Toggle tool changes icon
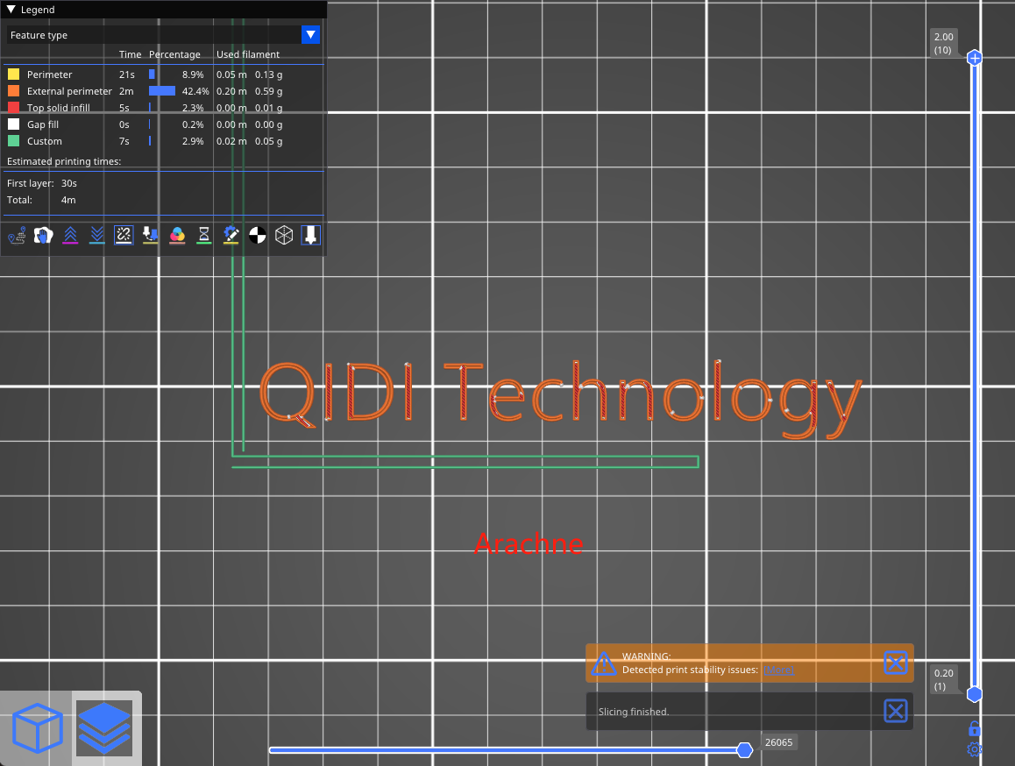Image resolution: width=1015 pixels, height=766 pixels. 151,235
